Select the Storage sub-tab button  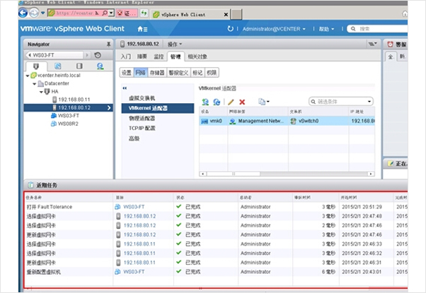point(157,73)
